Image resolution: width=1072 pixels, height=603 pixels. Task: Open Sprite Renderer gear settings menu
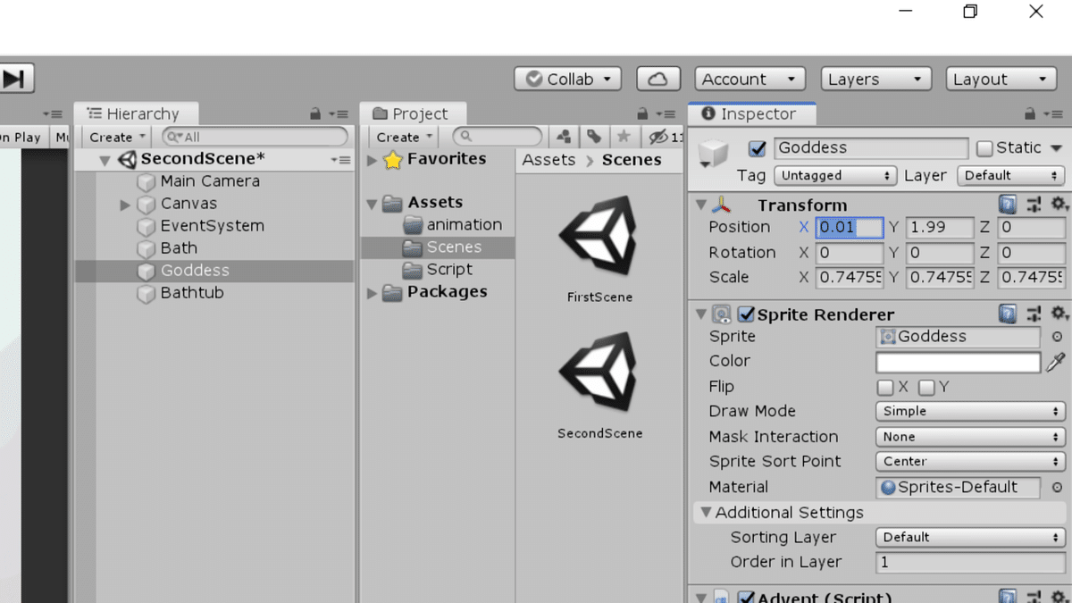pyautogui.click(x=1059, y=314)
